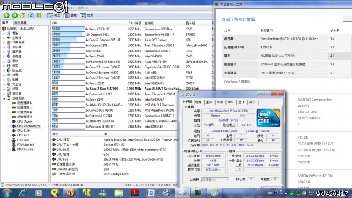The width and height of the screenshot is (352, 198).
Task: Click the refresh icon in EVEREST toolbar
Action: click(31, 15)
